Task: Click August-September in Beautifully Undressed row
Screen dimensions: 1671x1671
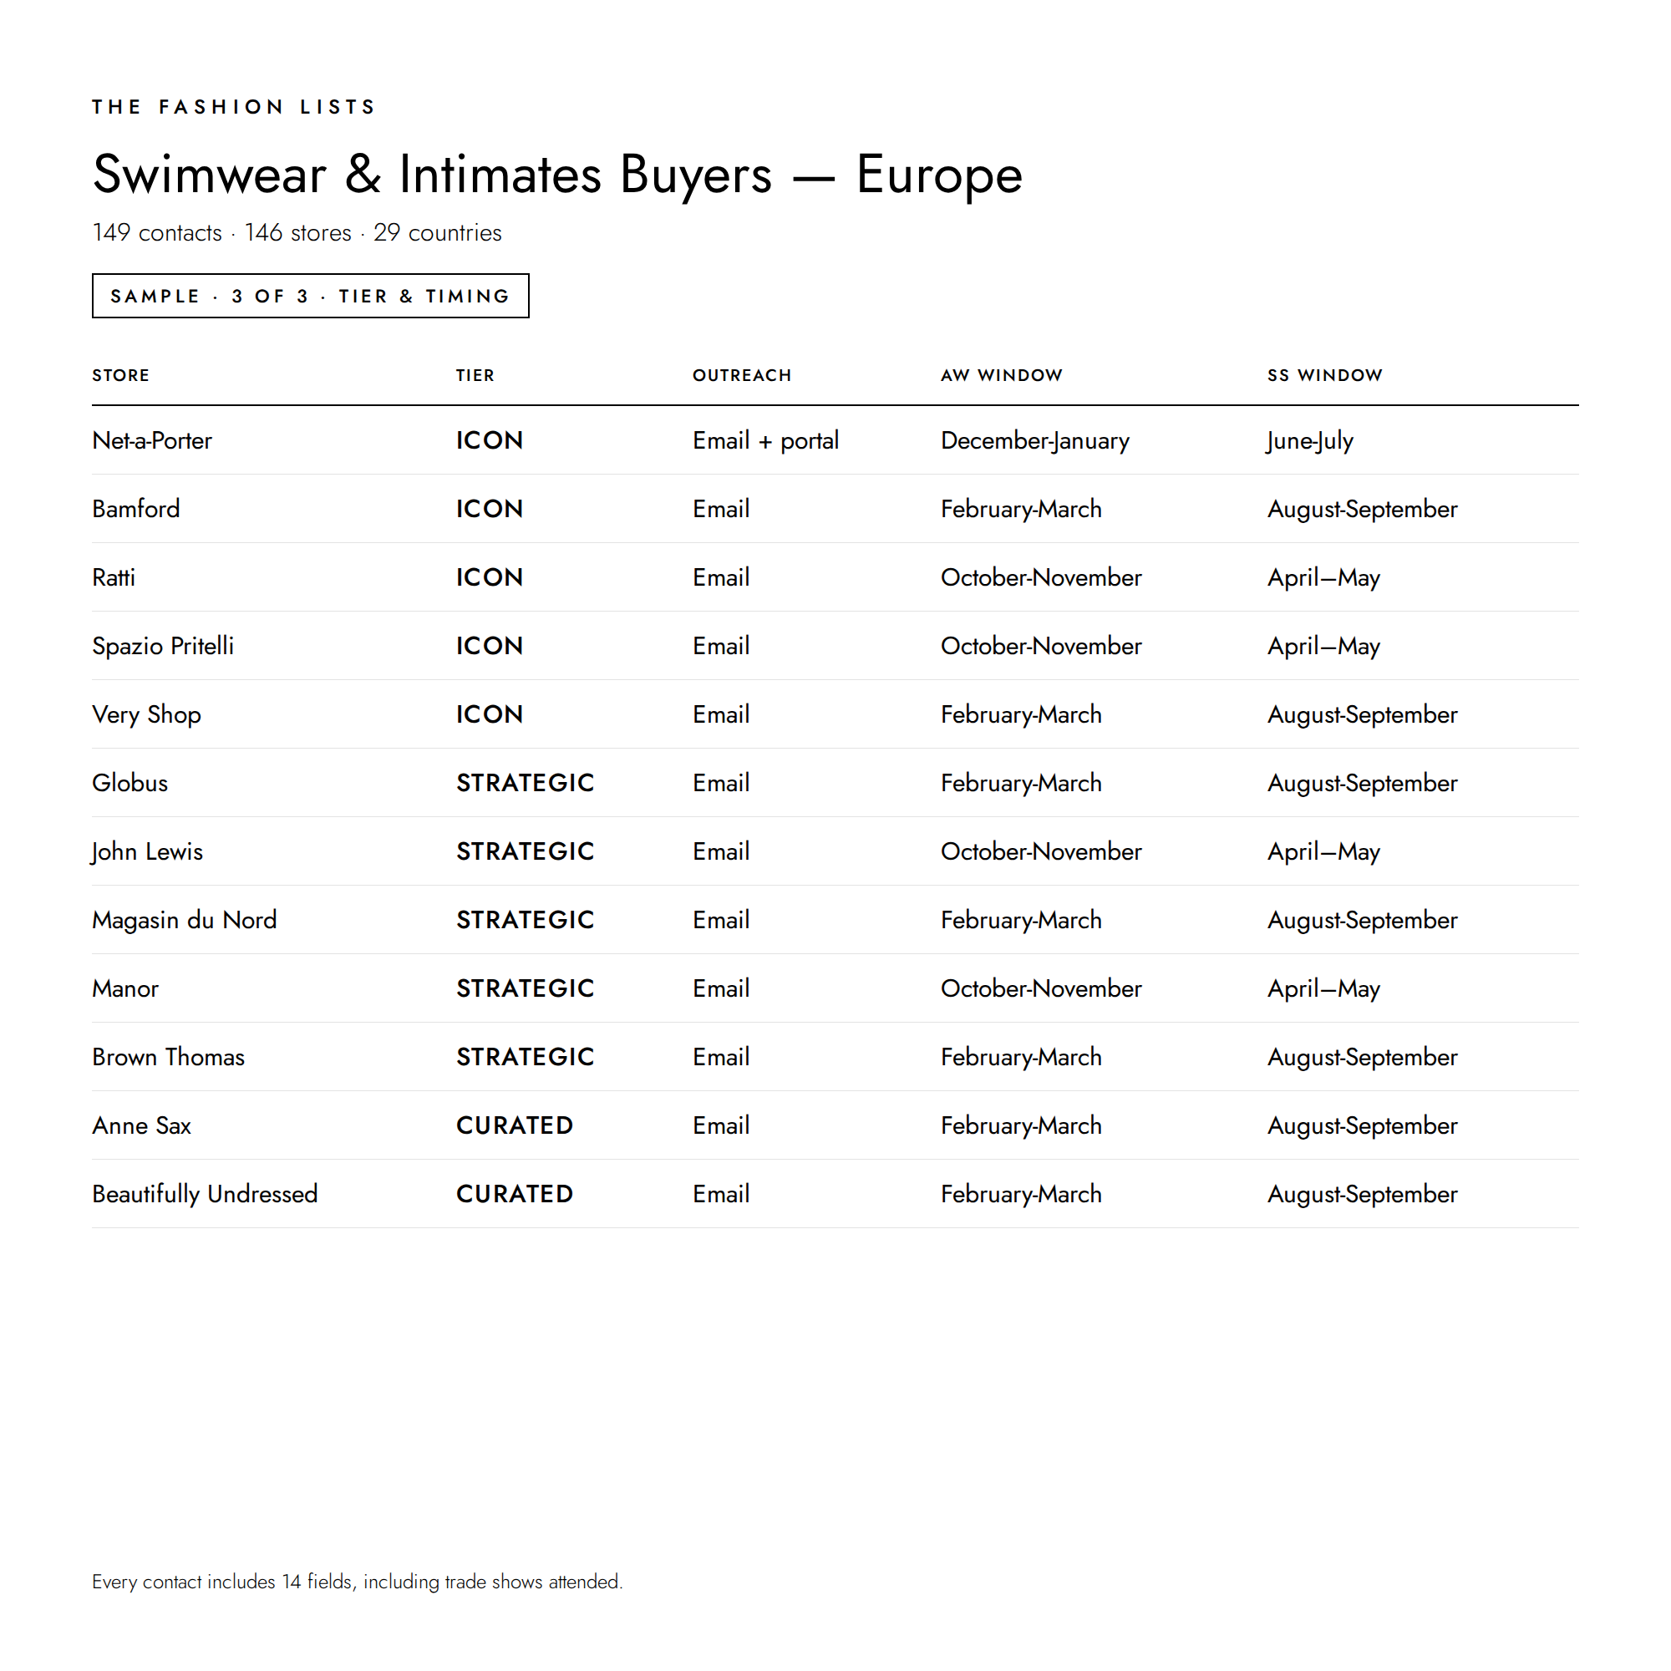Action: click(1363, 1194)
